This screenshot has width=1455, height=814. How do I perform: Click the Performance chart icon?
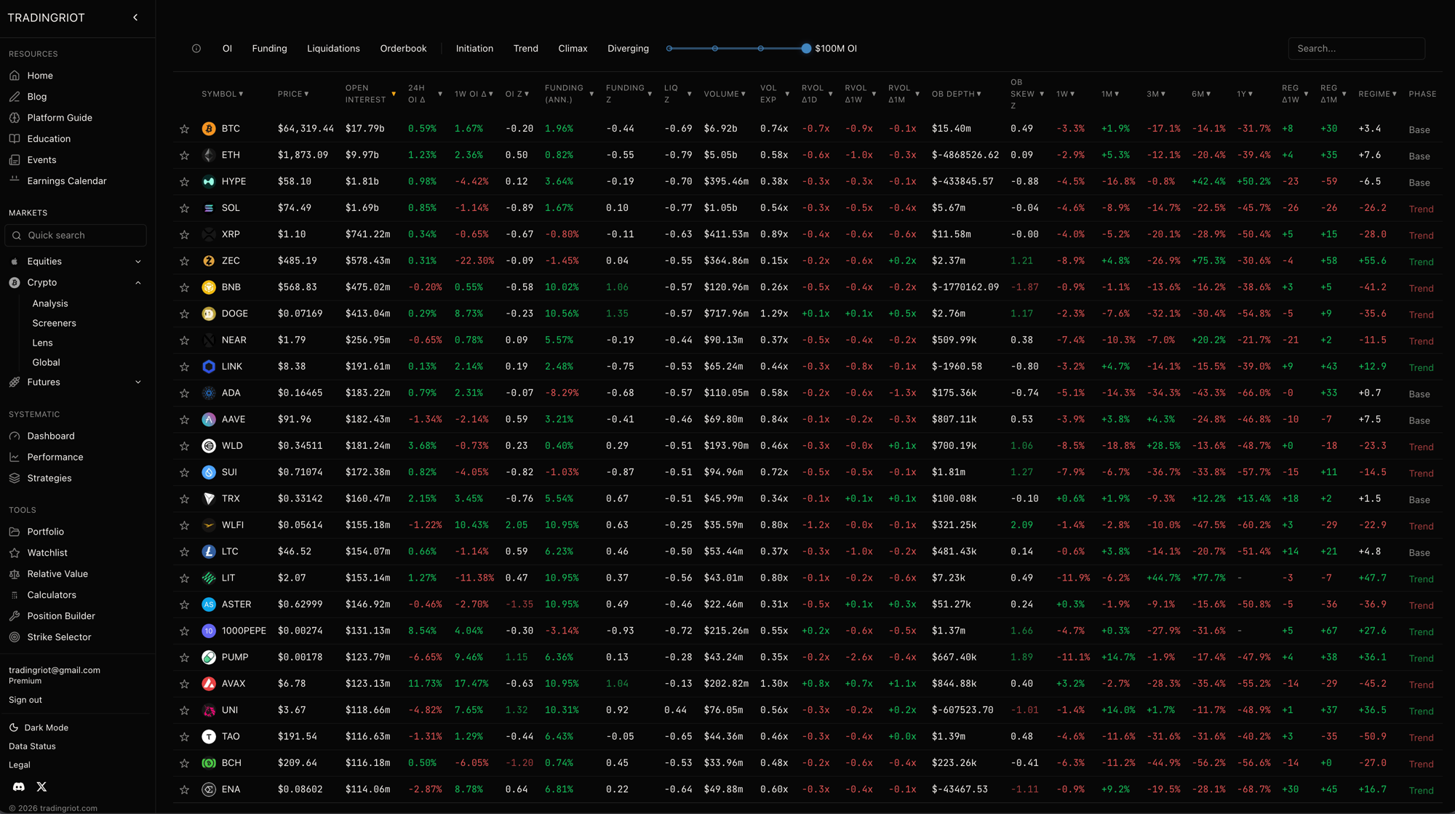15,457
